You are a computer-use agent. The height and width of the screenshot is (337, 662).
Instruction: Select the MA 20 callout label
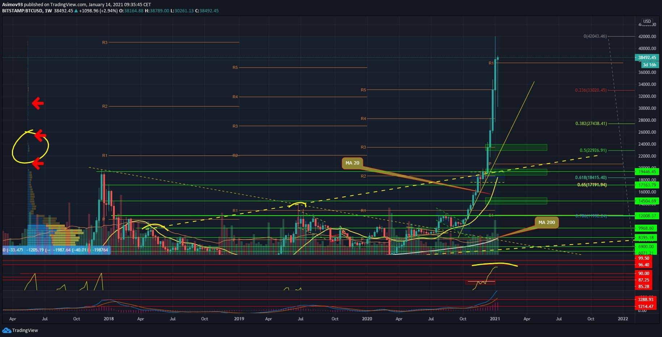coord(352,163)
